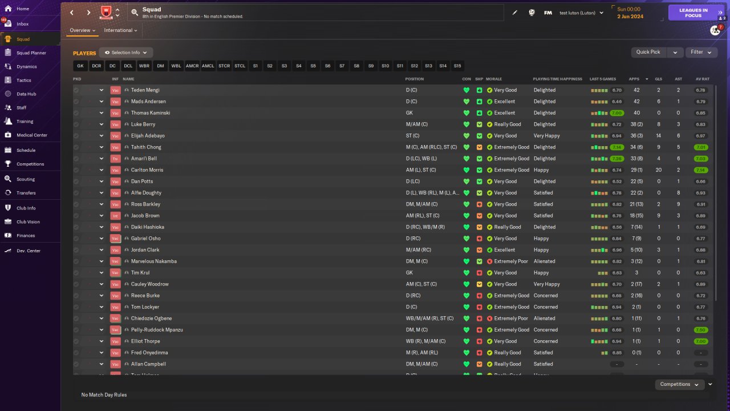Open the Filter dropdown
730x411 pixels.
(x=701, y=52)
